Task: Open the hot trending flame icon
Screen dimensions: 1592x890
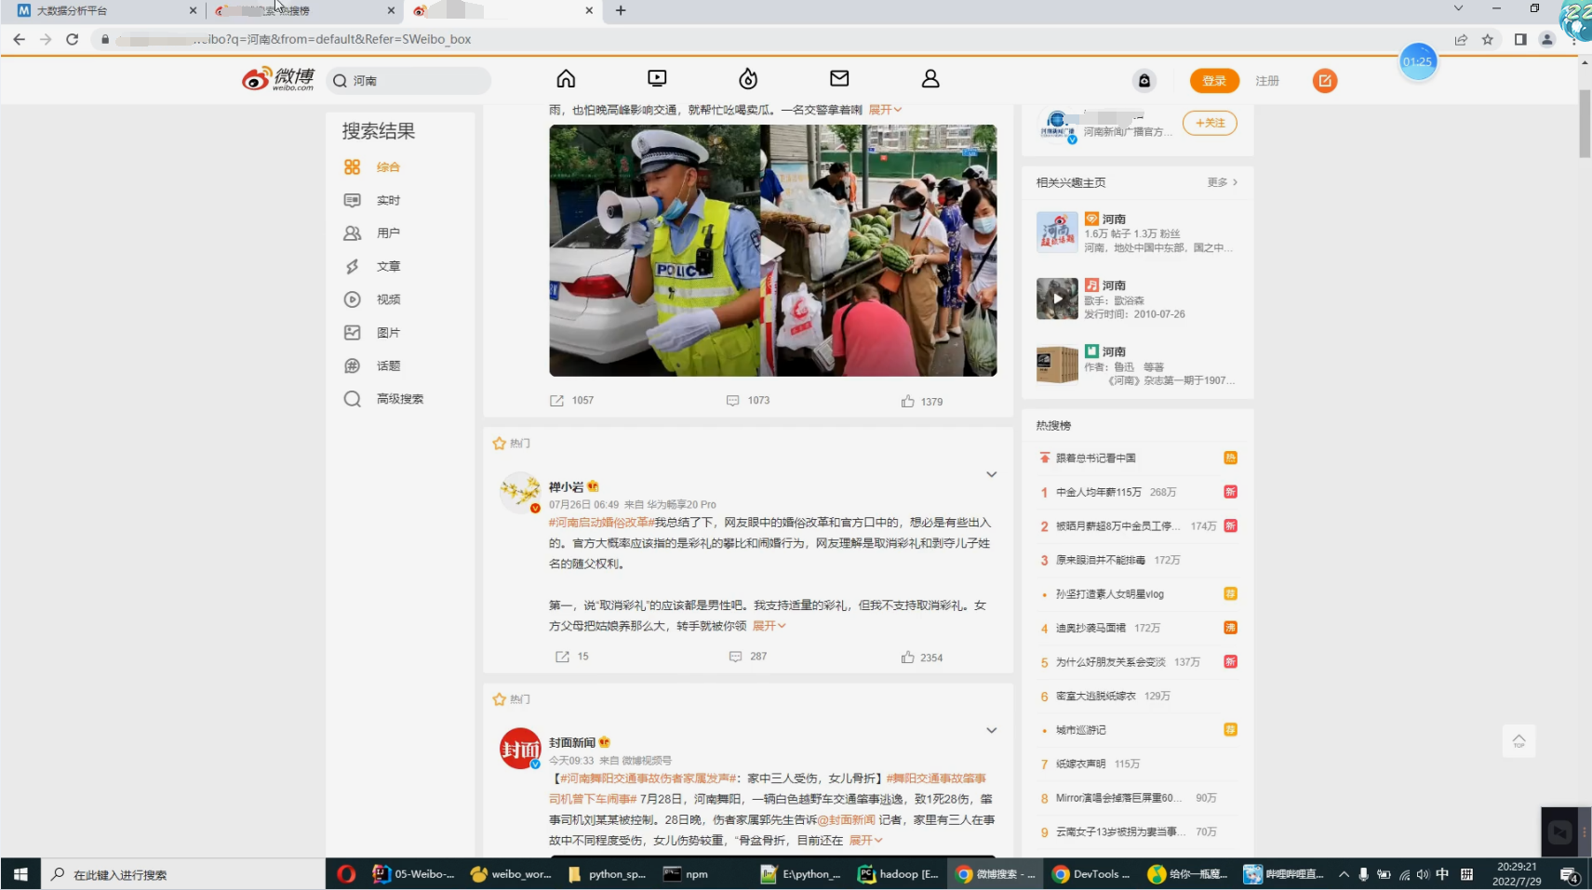Action: 748,79
